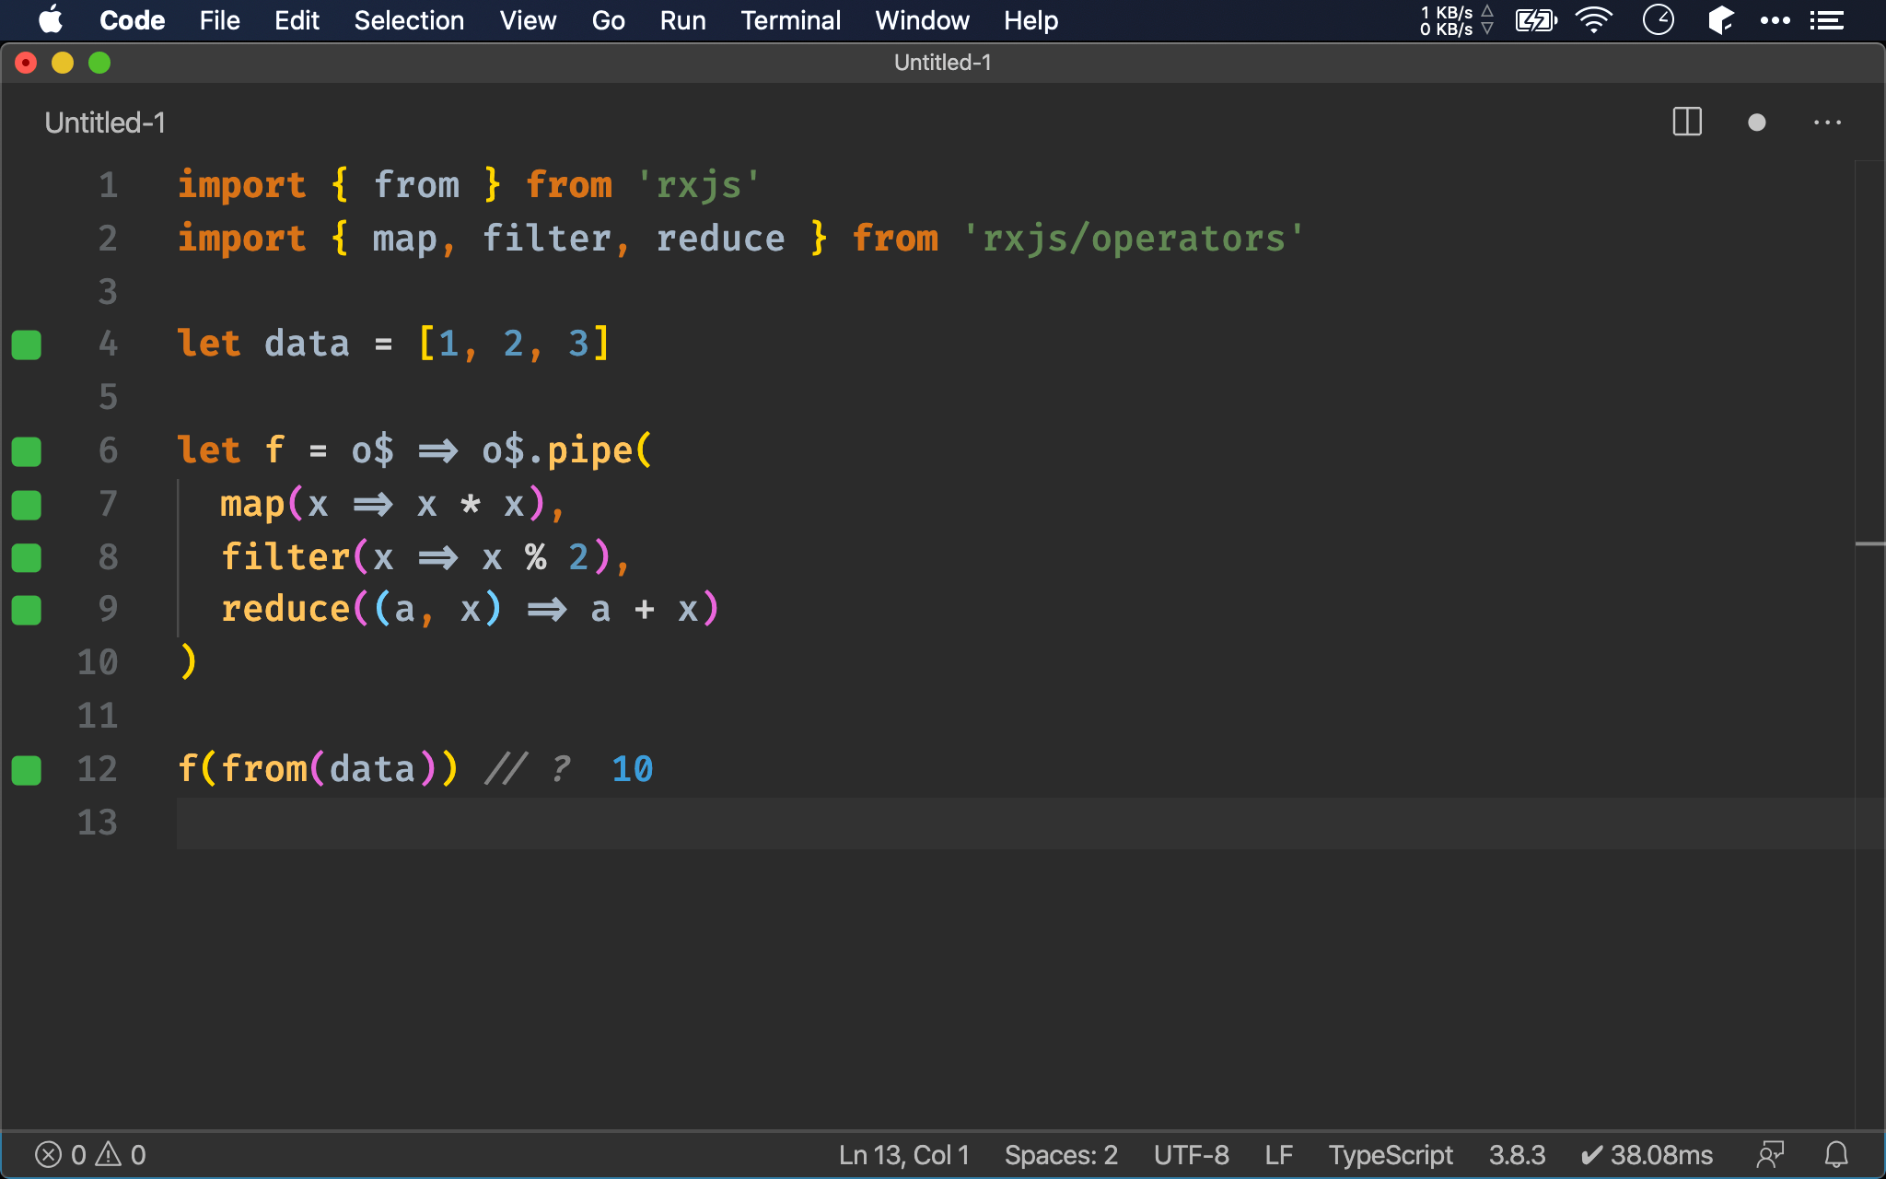1886x1179 pixels.
Task: Open the three-dots menu bar extra
Action: [1775, 20]
